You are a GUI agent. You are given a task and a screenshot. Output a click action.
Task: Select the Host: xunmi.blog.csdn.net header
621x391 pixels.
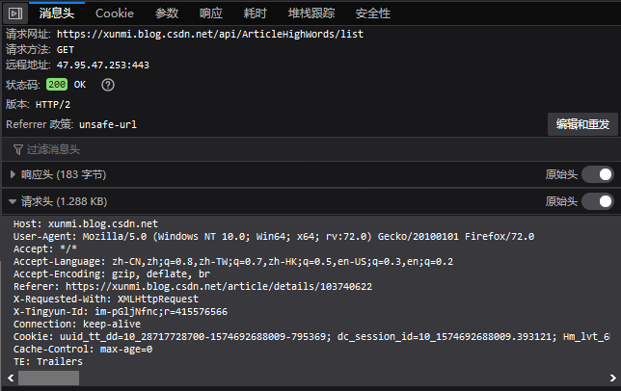86,223
